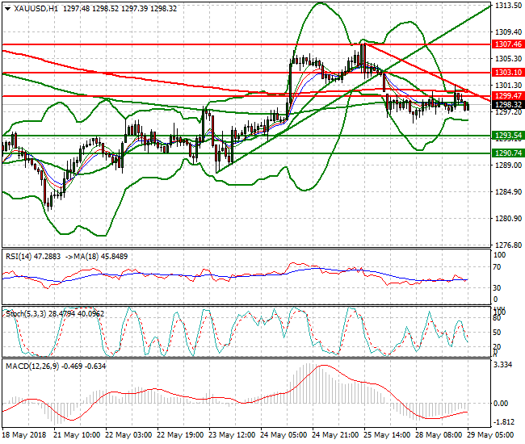Click the 28 May 08:00 time label
The image size is (525, 444).
point(439,435)
